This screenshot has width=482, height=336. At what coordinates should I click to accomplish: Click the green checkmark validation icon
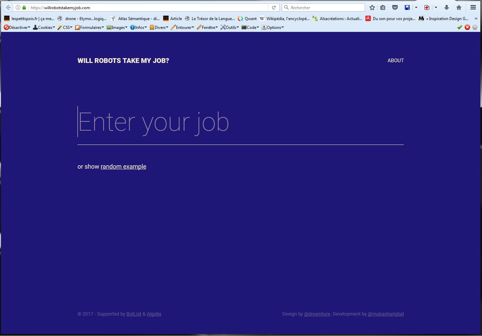pos(460,27)
